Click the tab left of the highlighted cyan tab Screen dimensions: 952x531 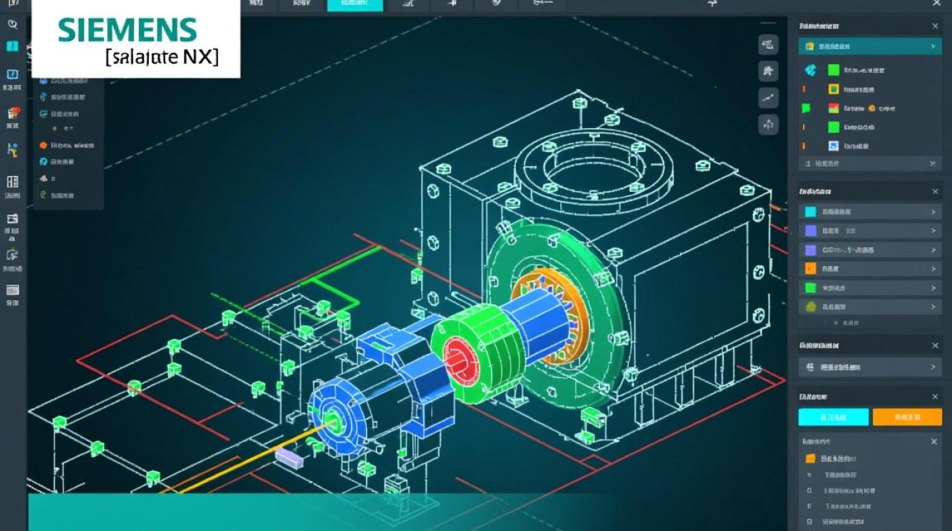click(x=295, y=5)
